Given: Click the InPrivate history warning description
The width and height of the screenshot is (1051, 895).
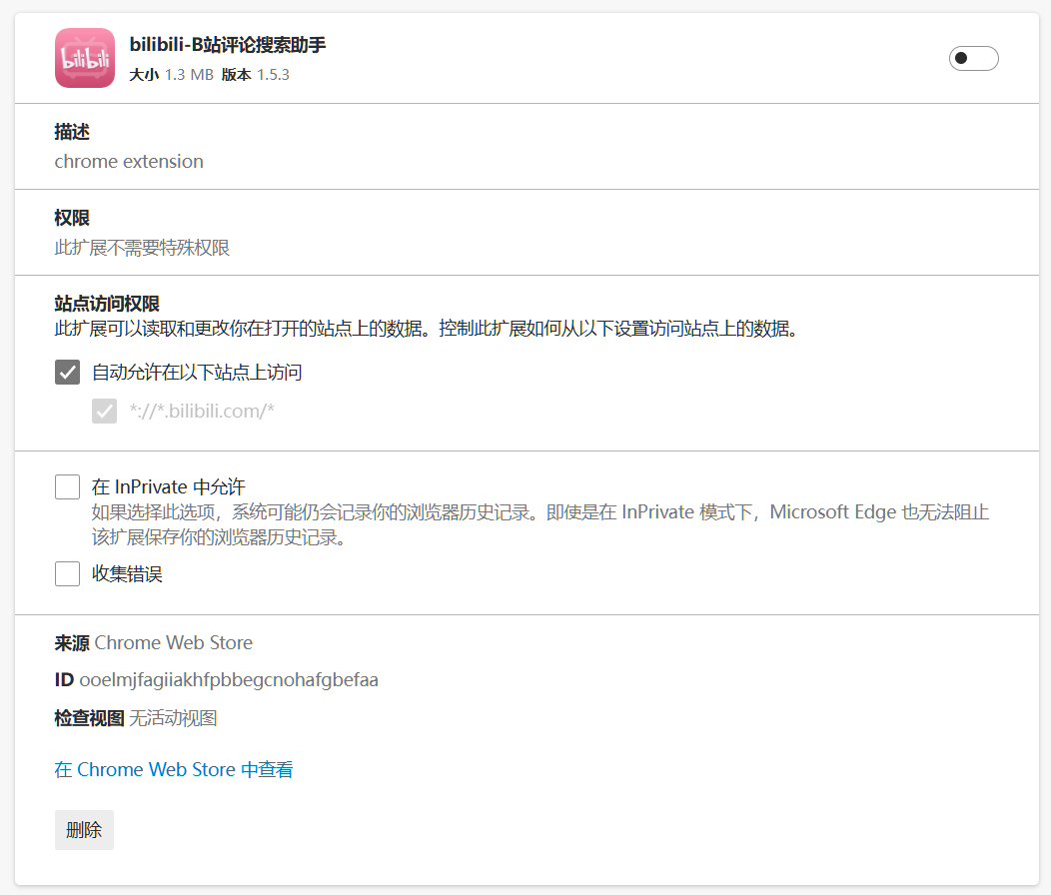Looking at the screenshot, I should (x=540, y=525).
